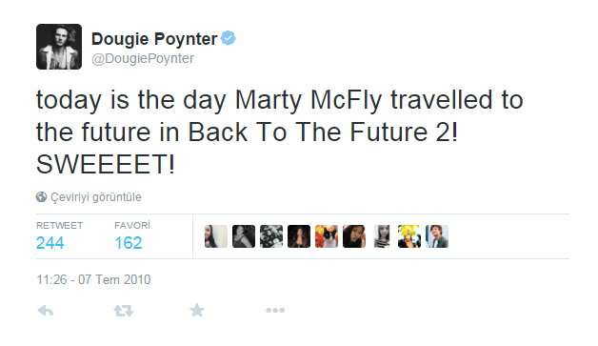Open Dougie Poynter's profile picture
Screen dimensions: 598x346
[59, 47]
